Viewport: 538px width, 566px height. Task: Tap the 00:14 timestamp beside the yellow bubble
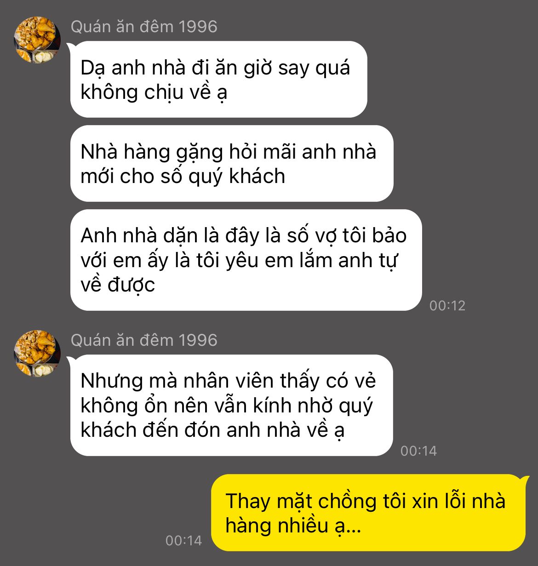183,540
